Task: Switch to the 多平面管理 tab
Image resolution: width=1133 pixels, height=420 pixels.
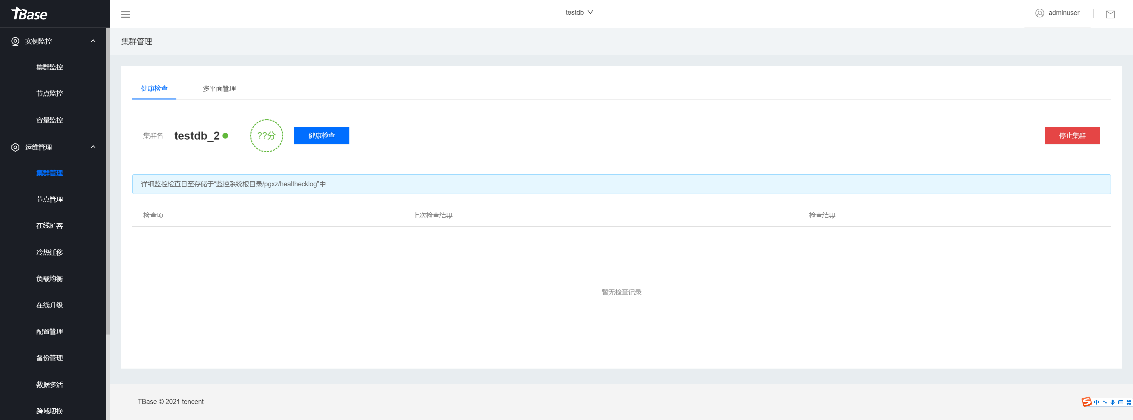Action: point(219,88)
